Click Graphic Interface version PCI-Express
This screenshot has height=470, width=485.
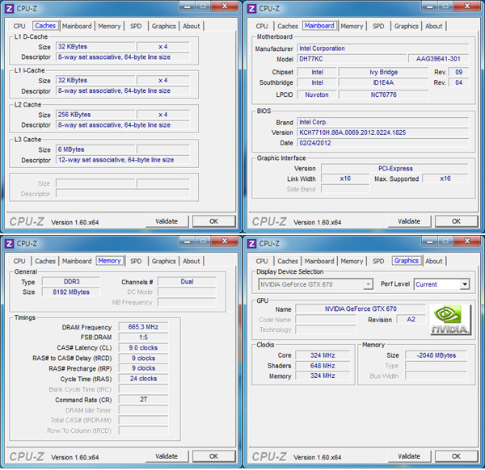pos(395,169)
